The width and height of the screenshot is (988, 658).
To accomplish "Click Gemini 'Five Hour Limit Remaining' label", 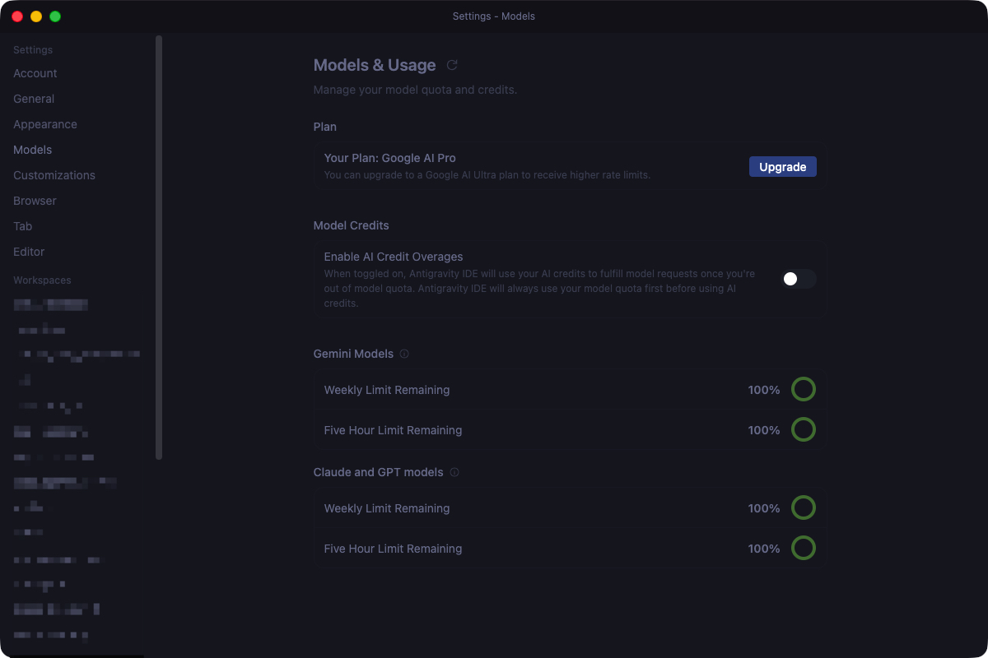I will [x=393, y=430].
